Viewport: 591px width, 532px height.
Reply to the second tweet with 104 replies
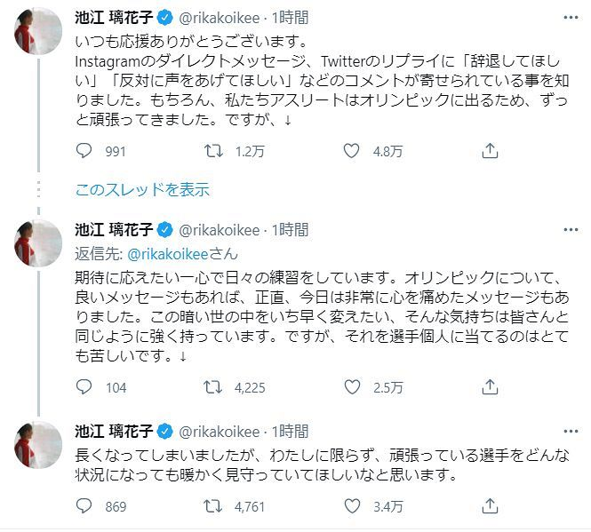84,387
